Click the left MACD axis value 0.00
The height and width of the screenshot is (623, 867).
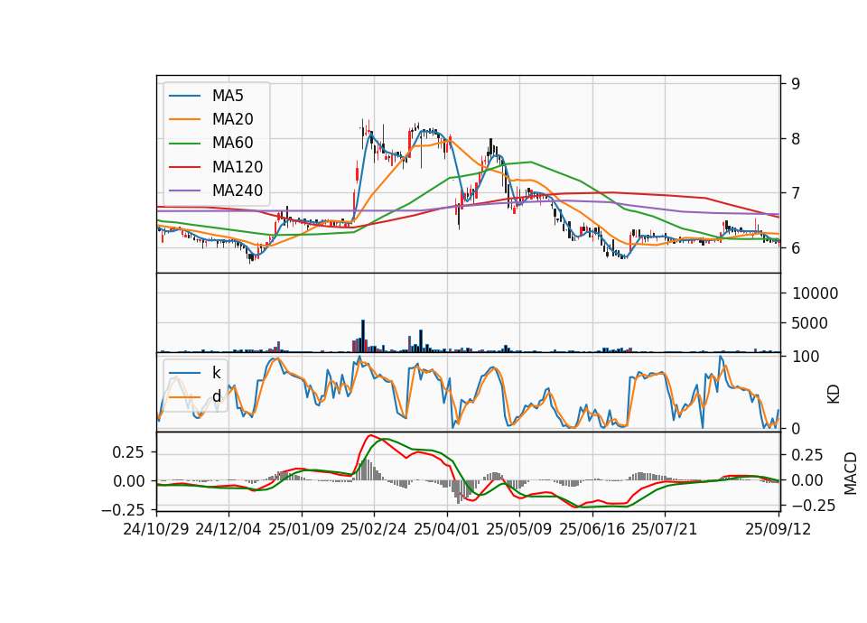[128, 481]
